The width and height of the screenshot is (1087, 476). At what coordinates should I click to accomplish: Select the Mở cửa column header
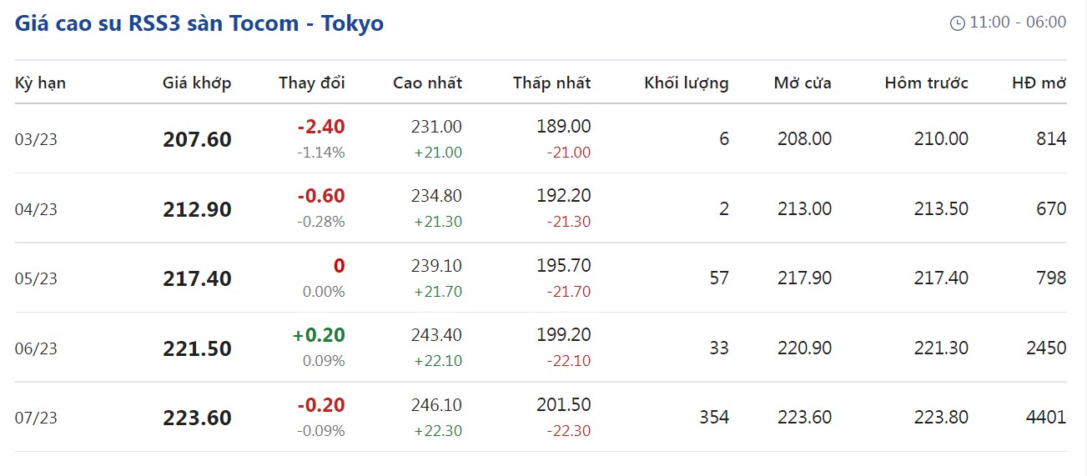coord(803,83)
